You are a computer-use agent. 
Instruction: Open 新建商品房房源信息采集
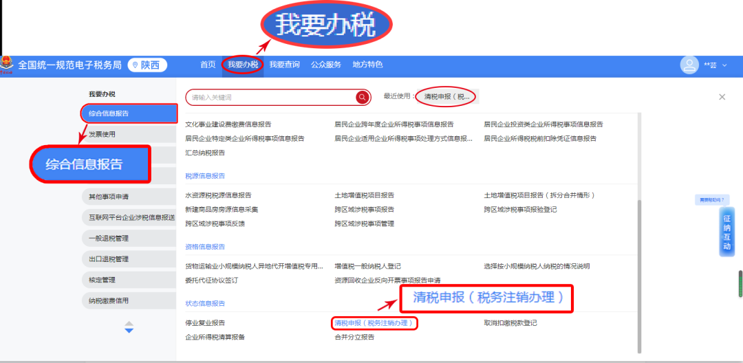click(x=222, y=209)
